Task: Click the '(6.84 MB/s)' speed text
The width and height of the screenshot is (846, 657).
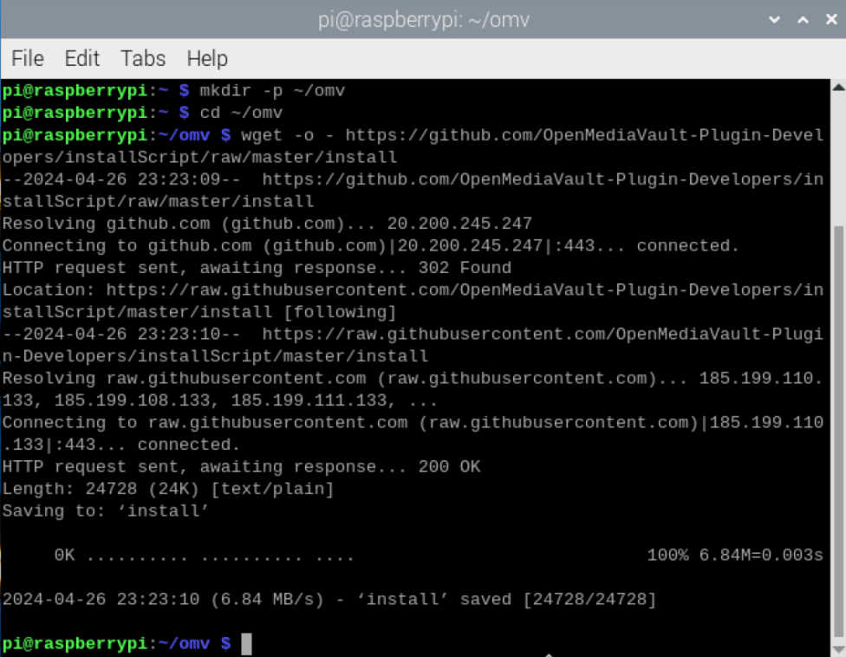Action: pos(267,599)
